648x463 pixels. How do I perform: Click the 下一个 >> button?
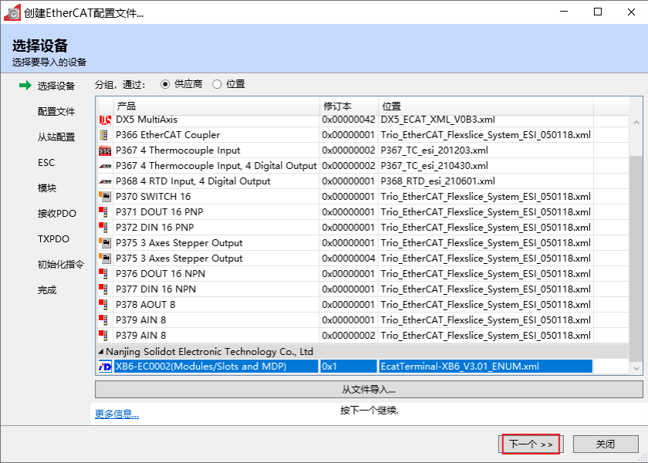[x=531, y=444]
